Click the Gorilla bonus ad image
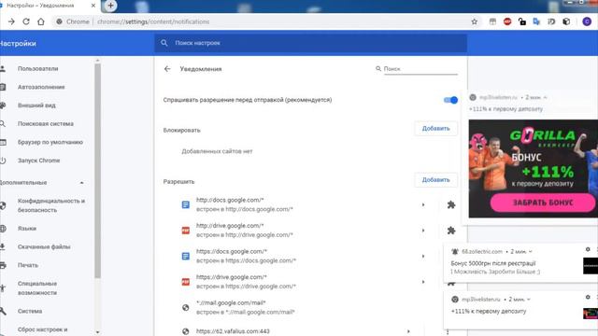Image resolution: width=598 pixels, height=336 pixels. pyautogui.click(x=534, y=169)
